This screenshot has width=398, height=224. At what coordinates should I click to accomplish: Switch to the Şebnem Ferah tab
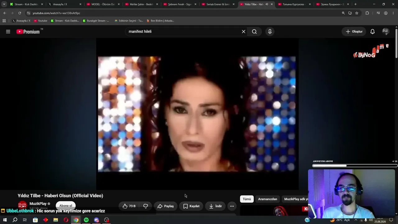coord(180,4)
